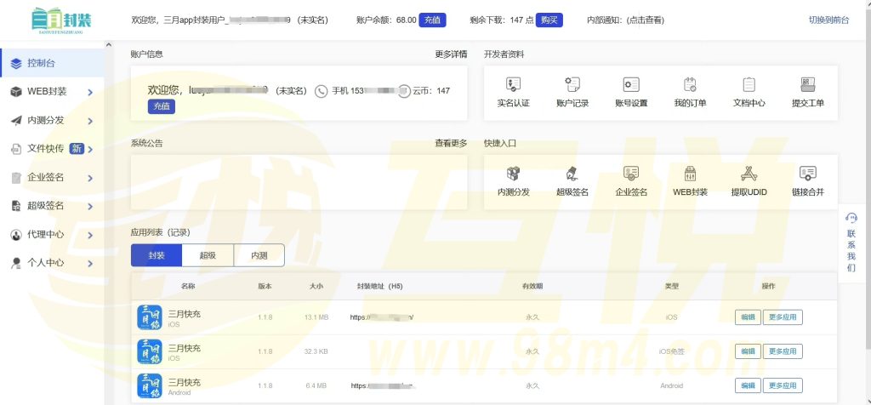Click the 三月封装 logo
The height and width of the screenshot is (405, 871).
(61, 20)
